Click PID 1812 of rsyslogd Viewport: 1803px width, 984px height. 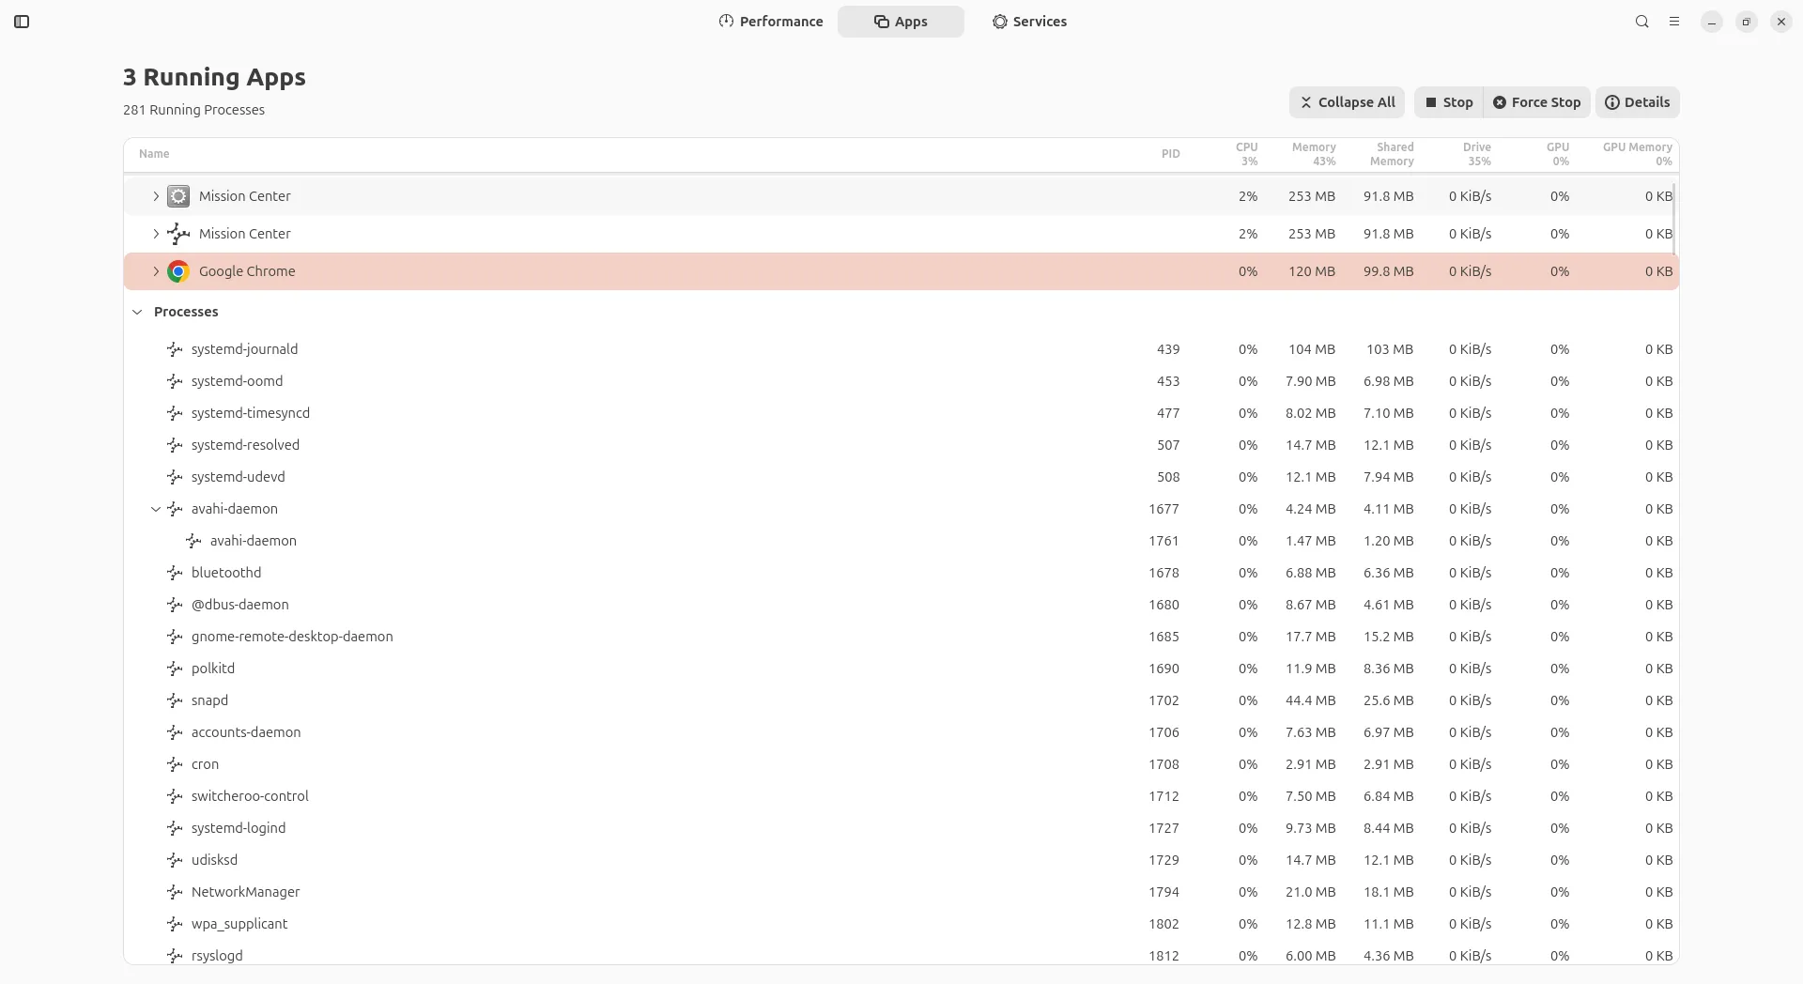(1163, 956)
